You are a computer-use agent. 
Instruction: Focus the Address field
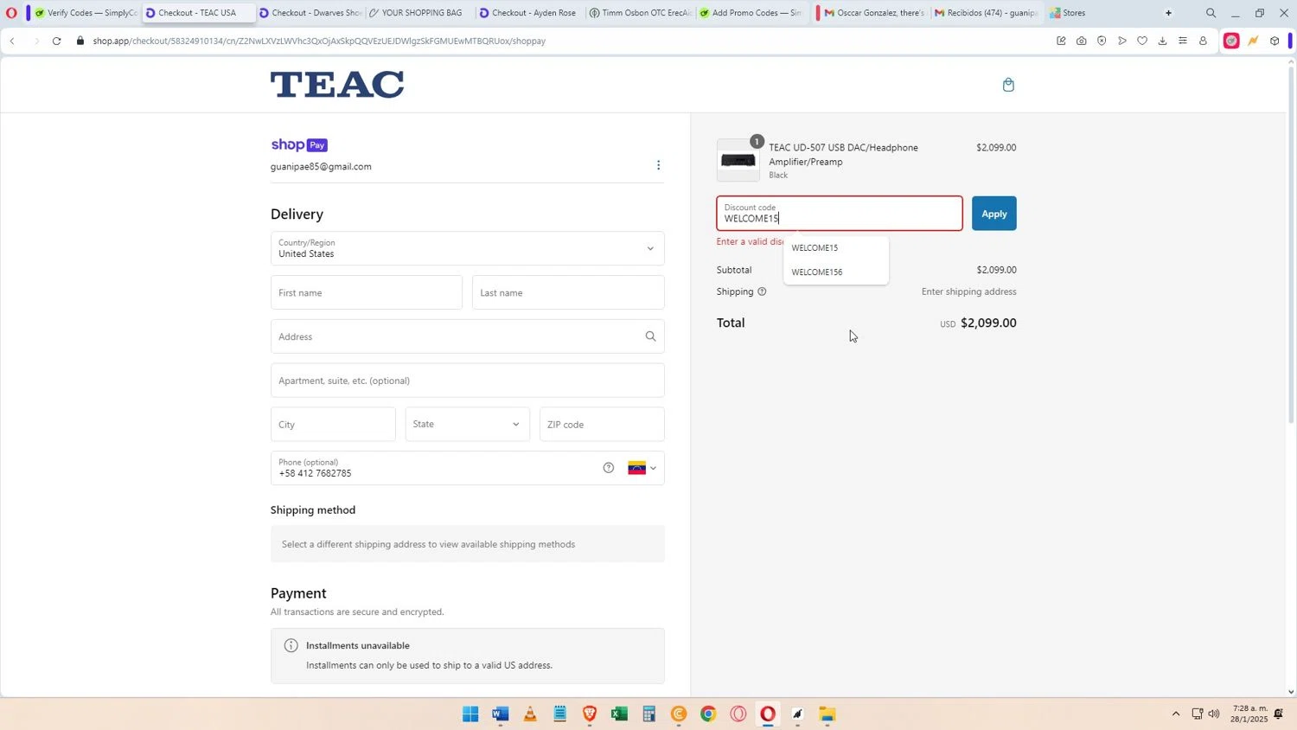468,336
